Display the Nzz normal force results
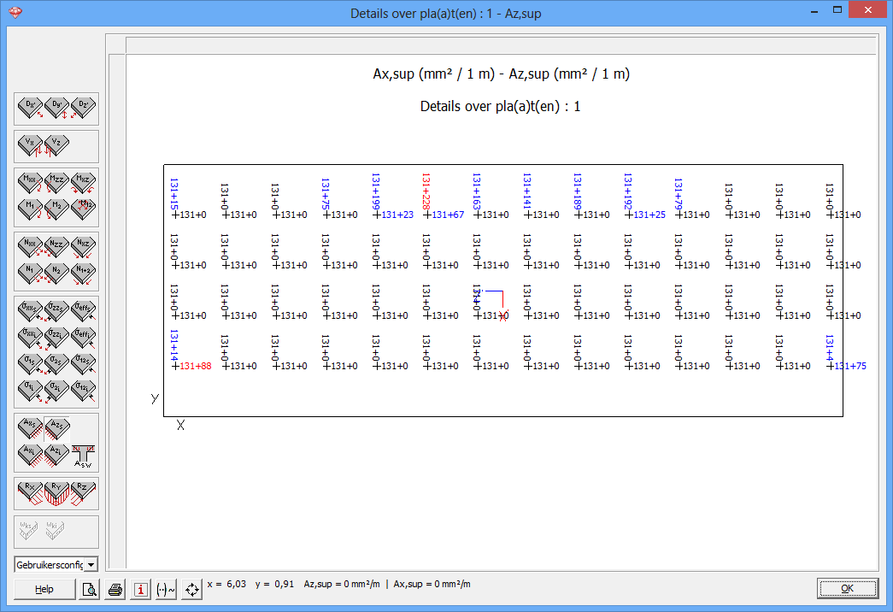 tap(56, 247)
